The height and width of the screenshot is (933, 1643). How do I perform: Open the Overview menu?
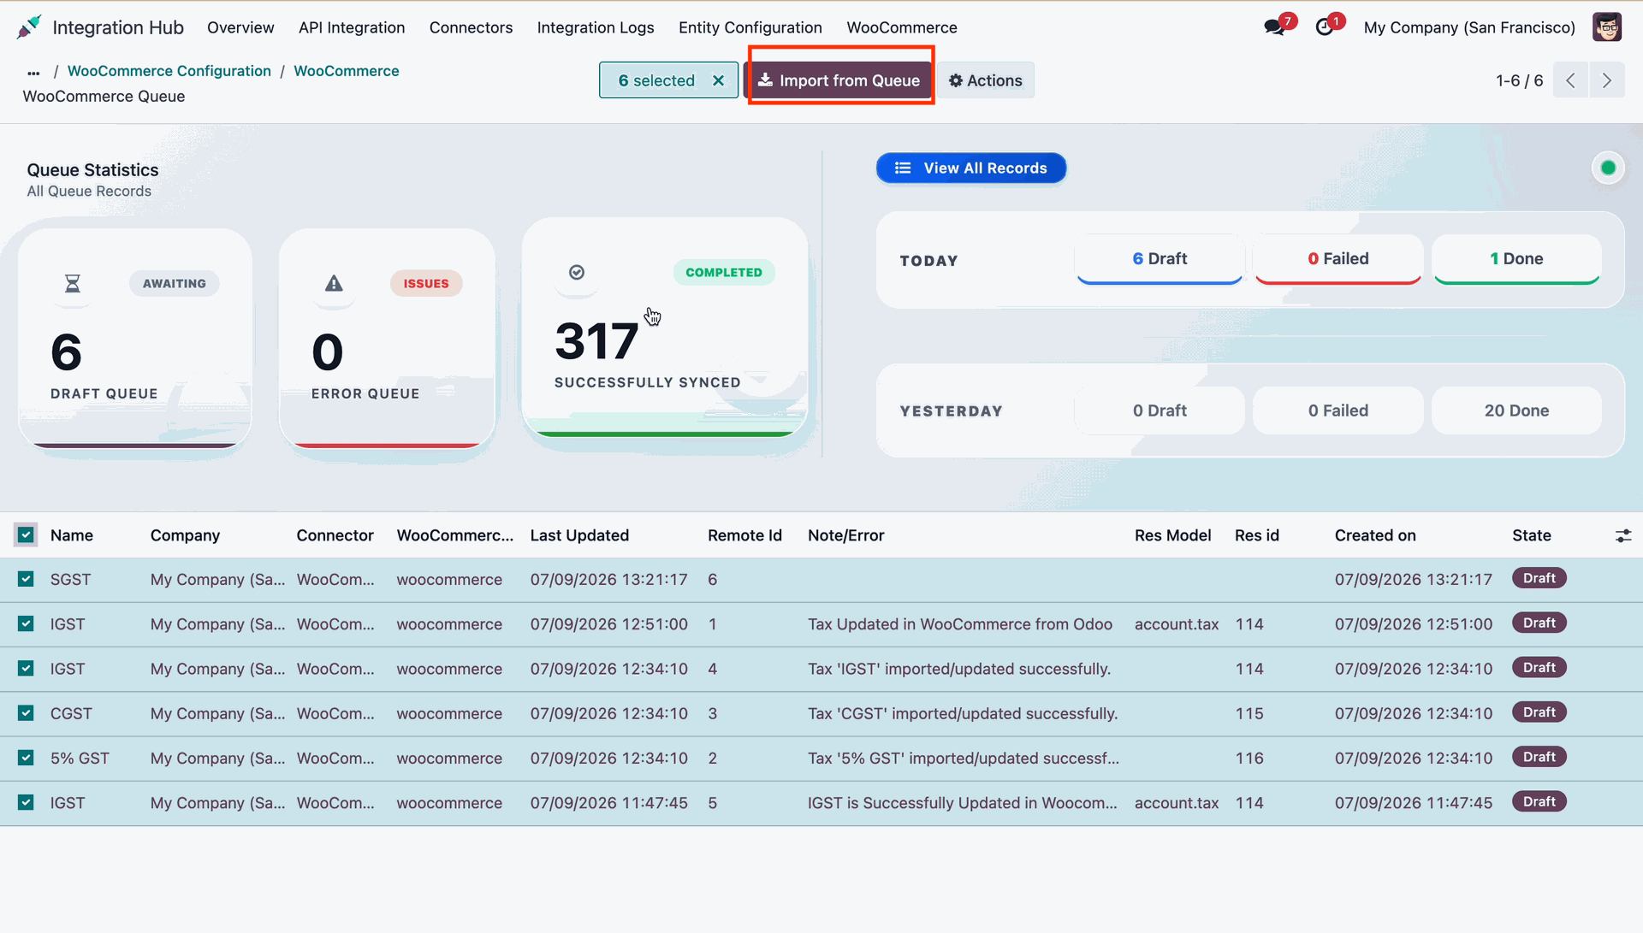point(240,27)
